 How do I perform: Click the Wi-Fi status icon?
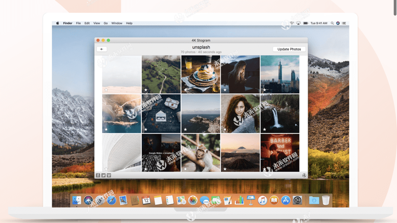click(x=292, y=23)
